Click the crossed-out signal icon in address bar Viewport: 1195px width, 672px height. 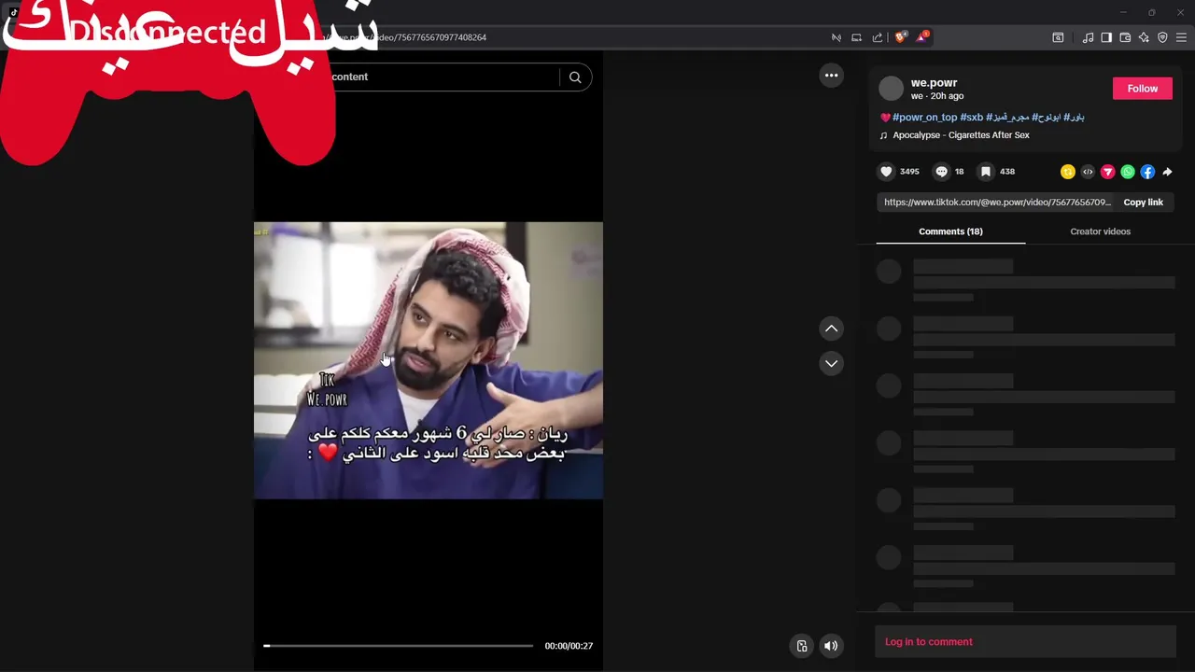[836, 37]
